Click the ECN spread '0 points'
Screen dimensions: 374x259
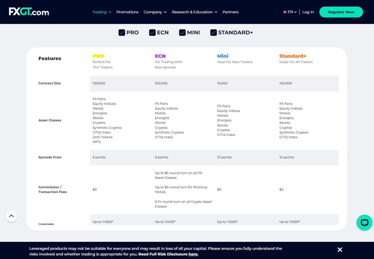coord(161,157)
